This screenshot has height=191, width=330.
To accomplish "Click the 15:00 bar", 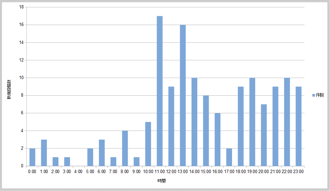I will click(206, 130).
